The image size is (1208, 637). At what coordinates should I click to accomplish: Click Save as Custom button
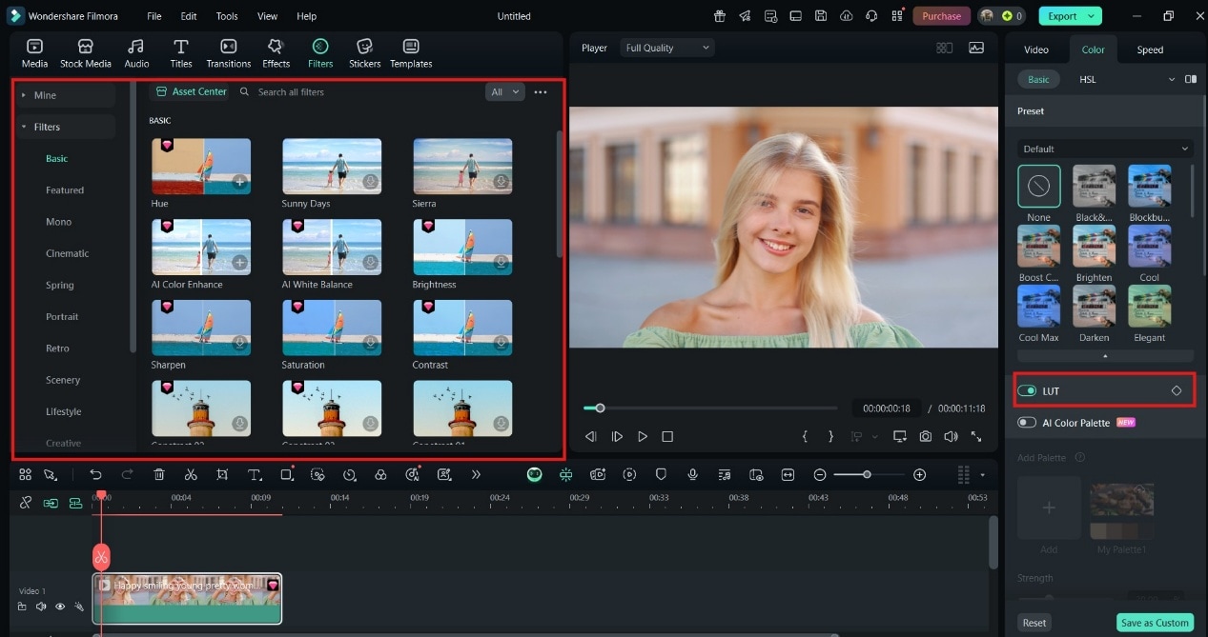1155,623
